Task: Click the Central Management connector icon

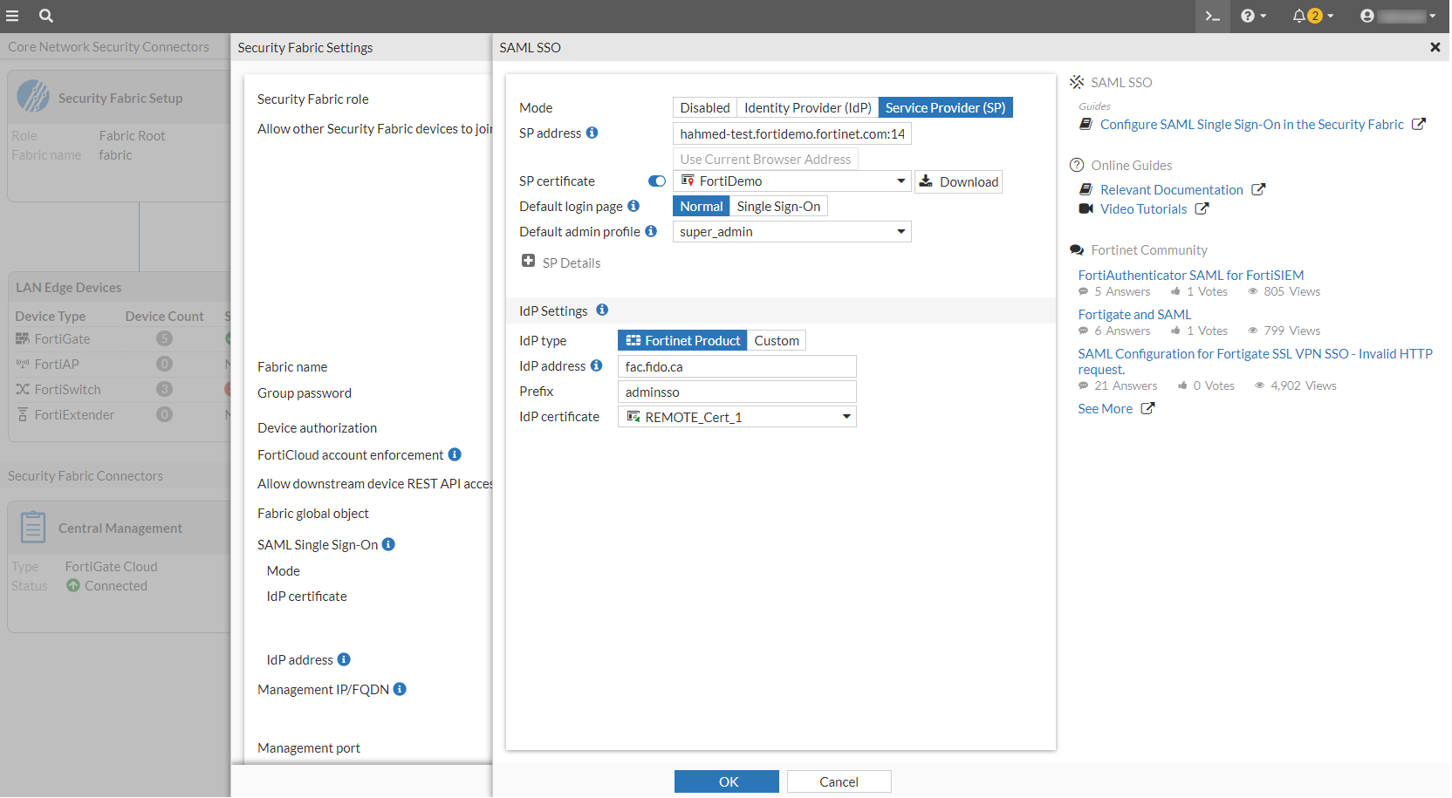Action: [32, 527]
